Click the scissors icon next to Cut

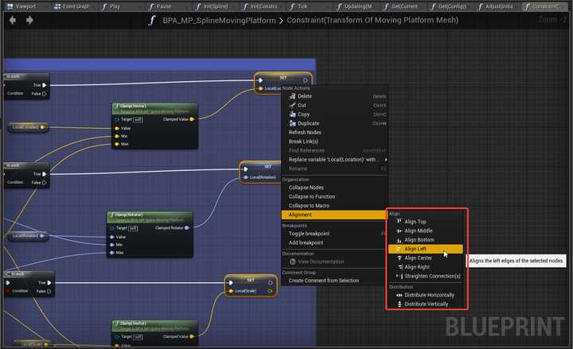292,105
